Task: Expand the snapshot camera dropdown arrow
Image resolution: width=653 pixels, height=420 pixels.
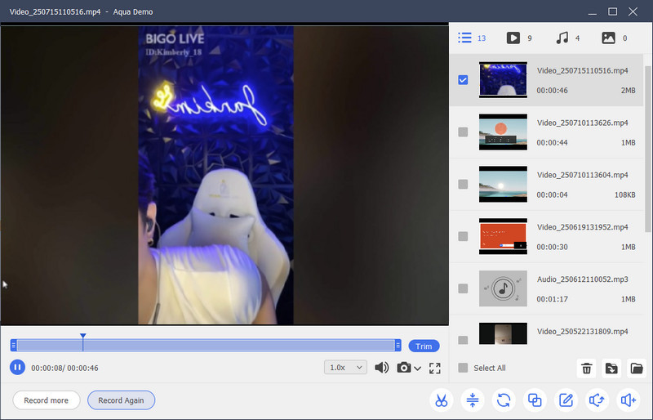Action: click(418, 369)
